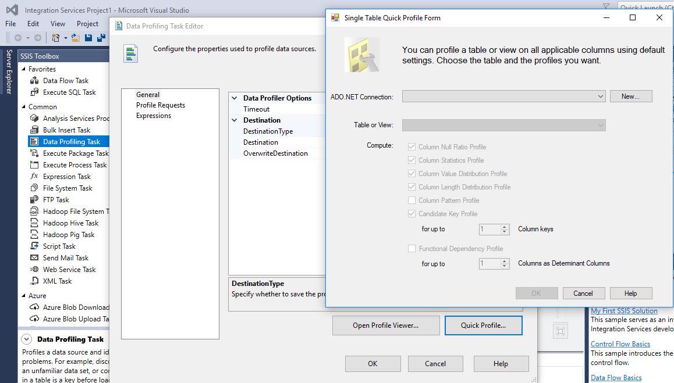Collapse the Common toolbox group
This screenshot has height=383, width=674.
coord(24,106)
